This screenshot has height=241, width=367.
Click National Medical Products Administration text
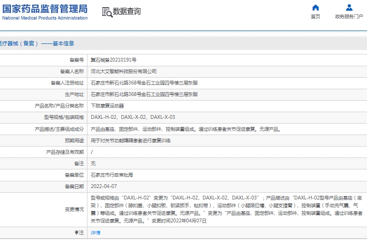tap(45, 18)
